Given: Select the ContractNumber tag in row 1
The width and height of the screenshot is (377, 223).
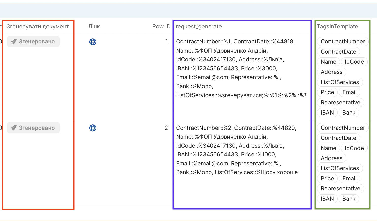Looking at the screenshot, I should click(x=343, y=42).
